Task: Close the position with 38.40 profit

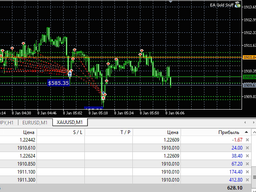Action: [x=247, y=156]
